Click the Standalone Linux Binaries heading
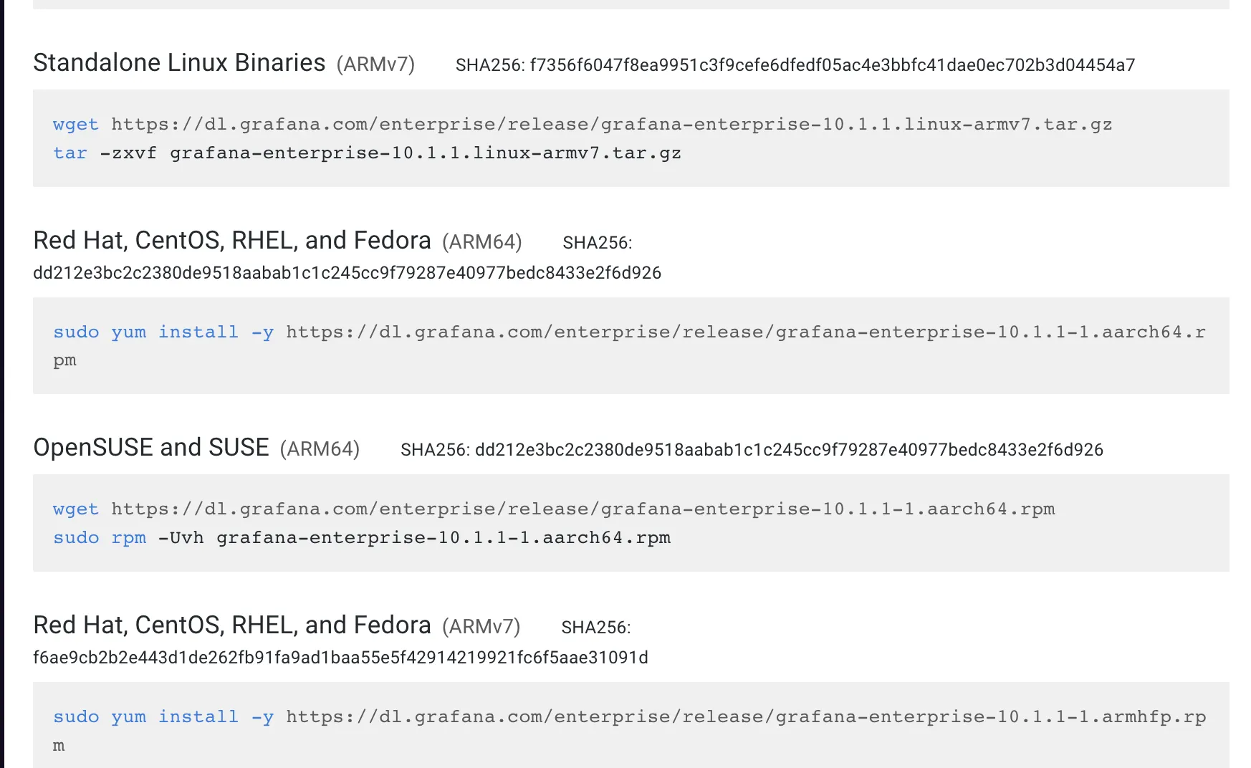The image size is (1251, 768). pyautogui.click(x=179, y=63)
